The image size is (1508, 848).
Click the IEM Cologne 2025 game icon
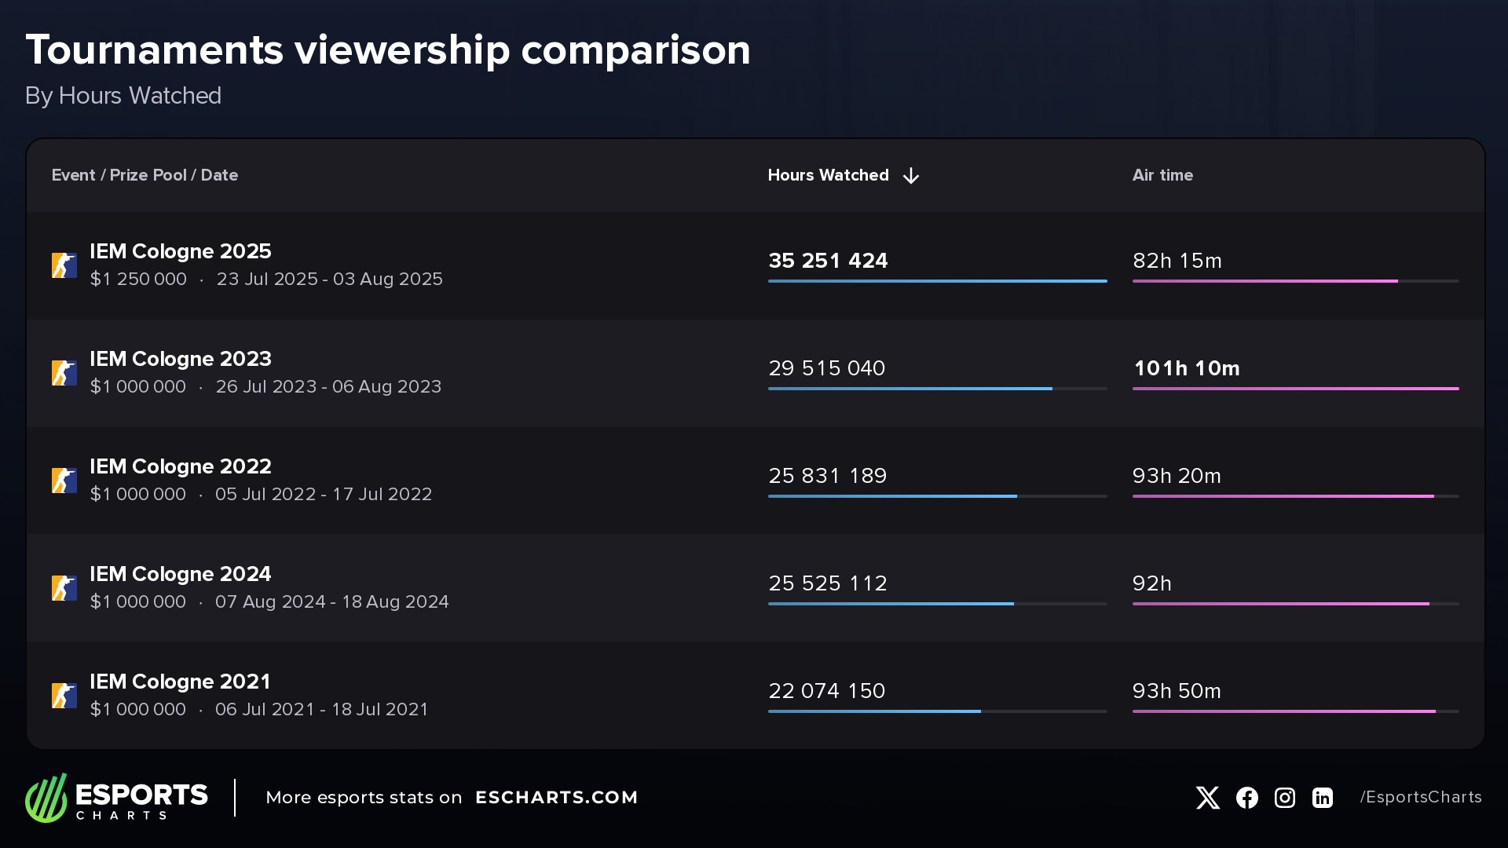click(64, 265)
